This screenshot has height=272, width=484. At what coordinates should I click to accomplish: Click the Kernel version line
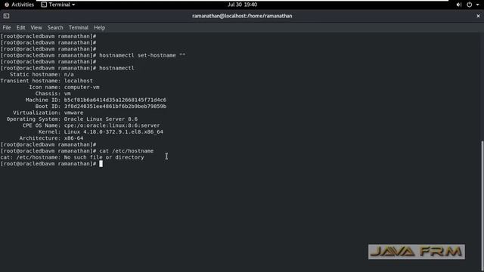(101, 131)
